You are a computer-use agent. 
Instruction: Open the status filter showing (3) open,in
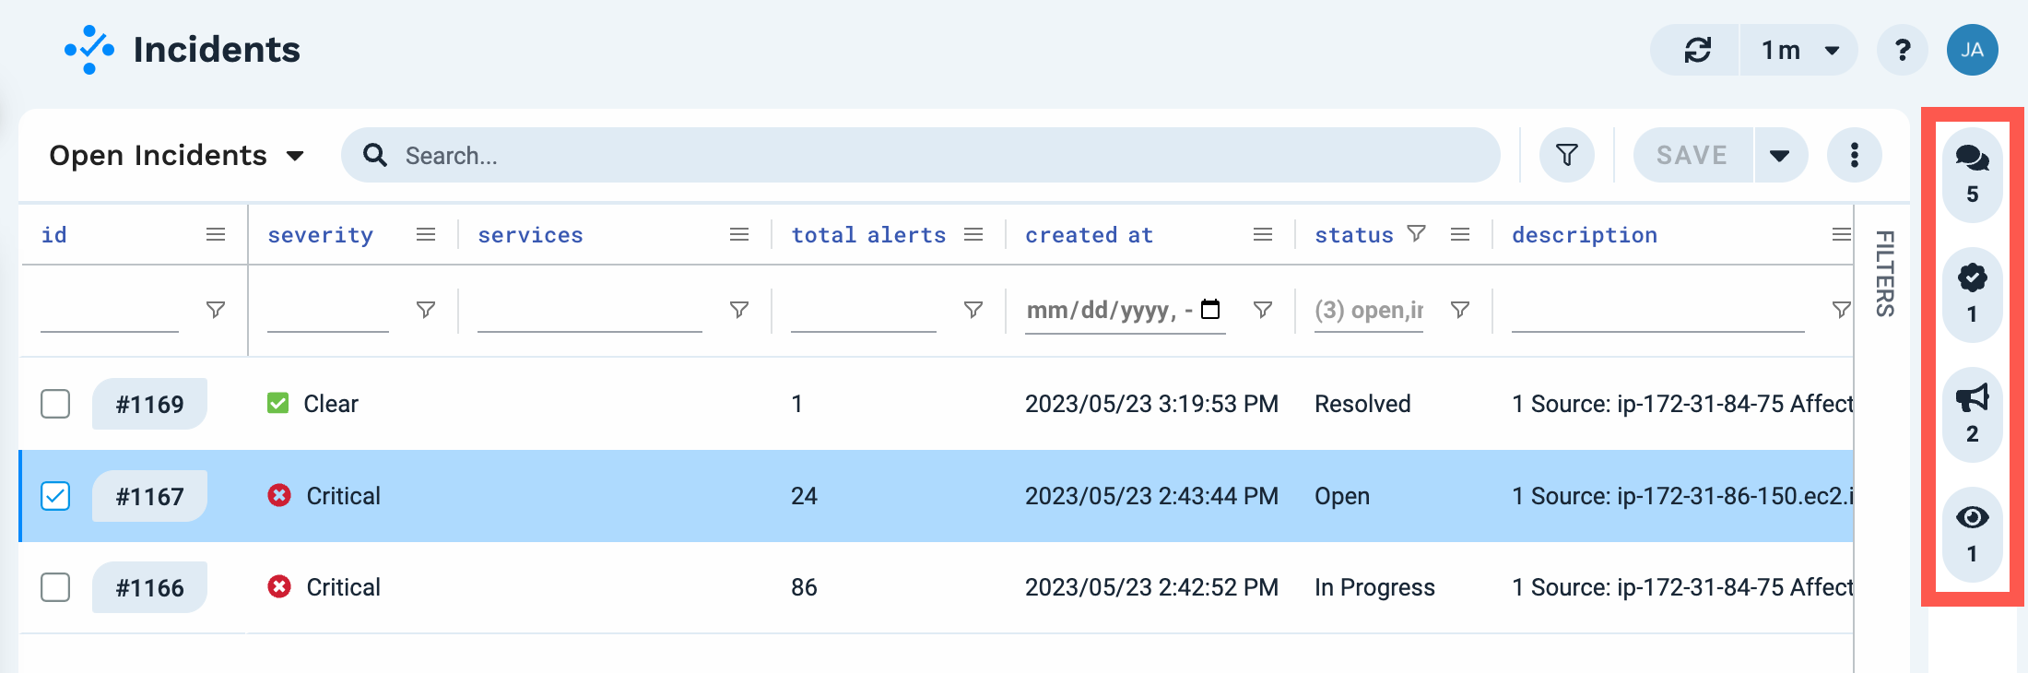click(1369, 311)
